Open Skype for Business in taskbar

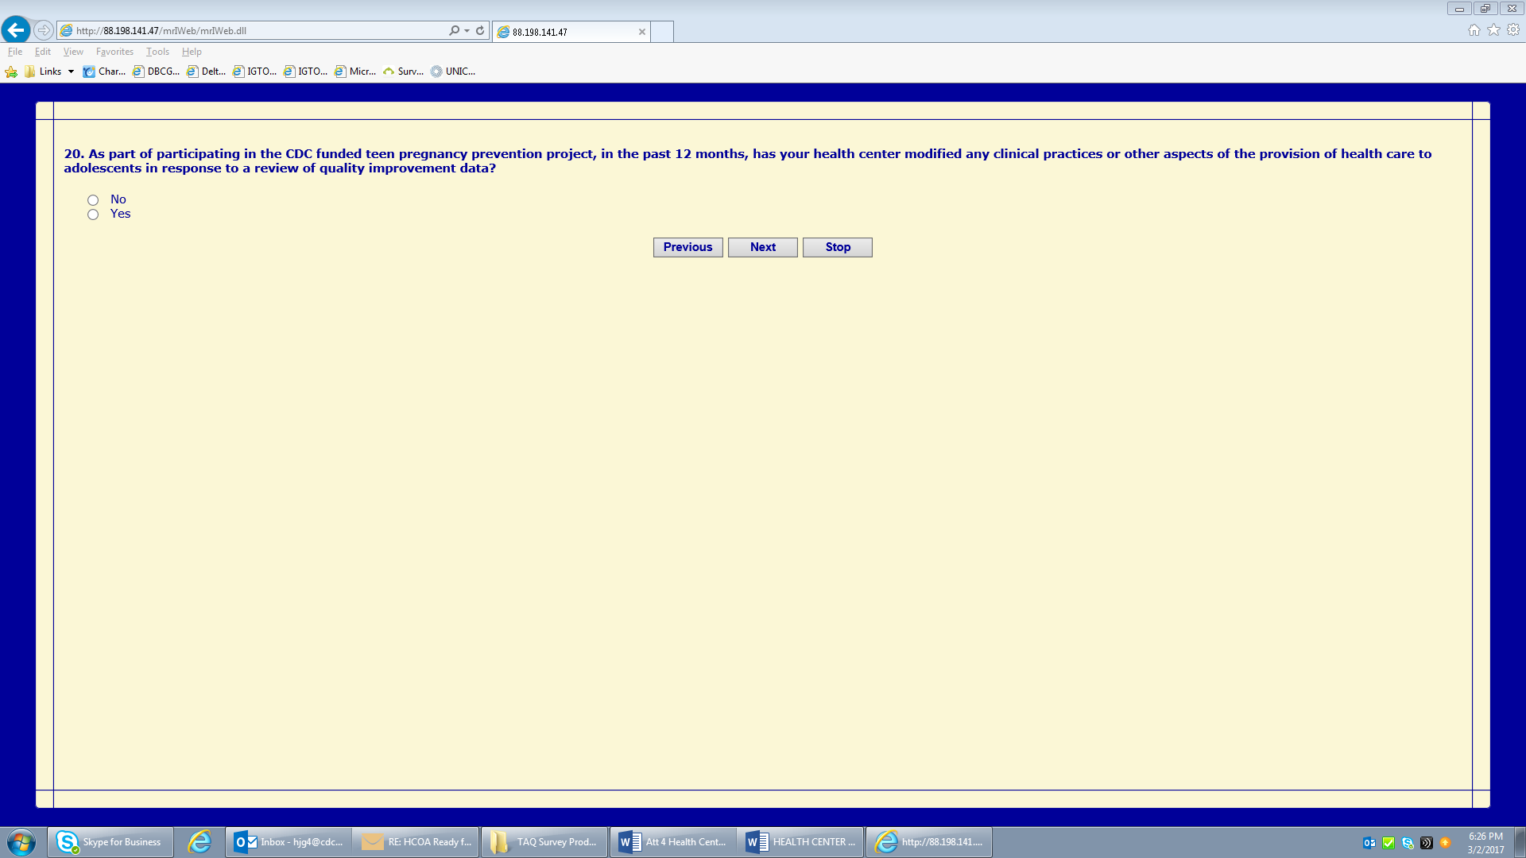(110, 842)
